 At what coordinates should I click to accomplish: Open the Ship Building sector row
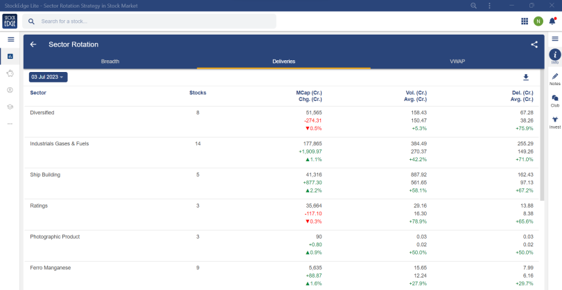[45, 175]
